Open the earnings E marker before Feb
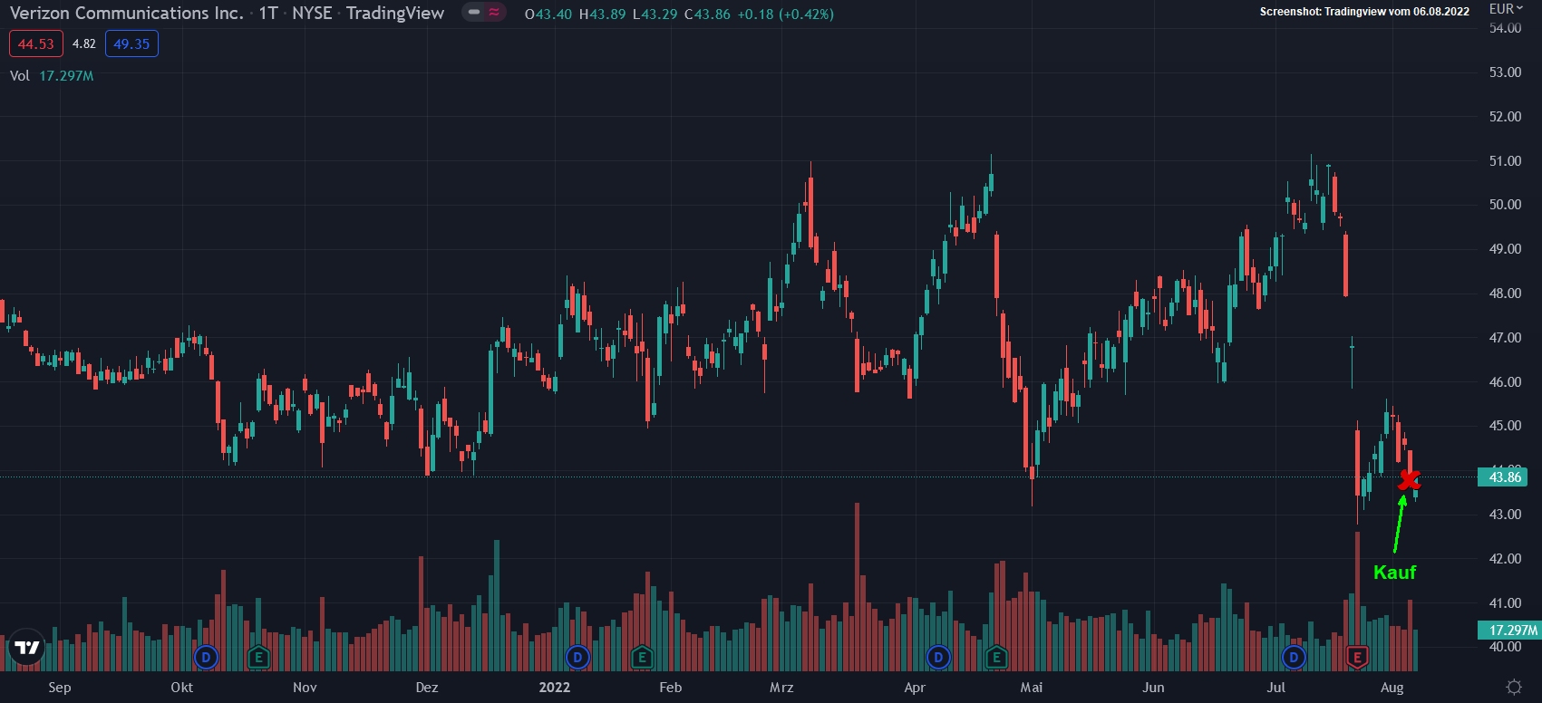The image size is (1542, 703). (642, 657)
